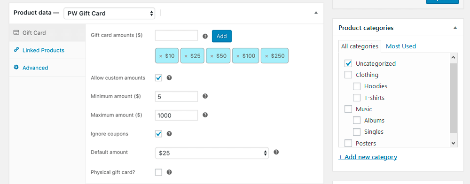Click the Add button for gift card amount

pos(221,36)
